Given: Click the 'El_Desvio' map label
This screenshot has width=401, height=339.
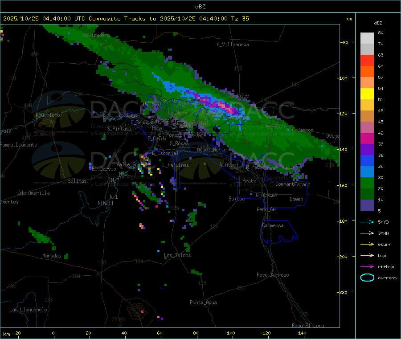Looking at the screenshot, I should (104, 169).
